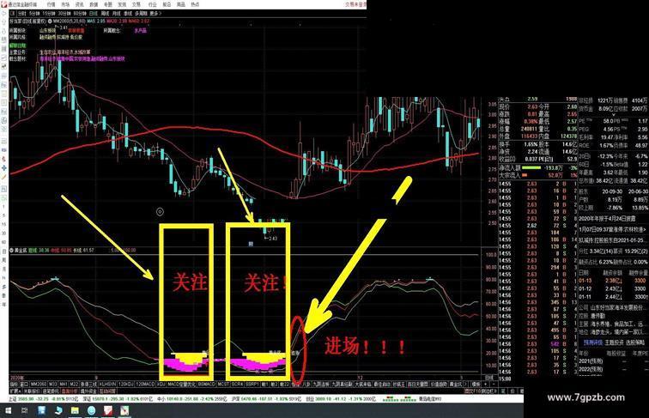Open the 互动问答 bottom tab

[106, 391]
